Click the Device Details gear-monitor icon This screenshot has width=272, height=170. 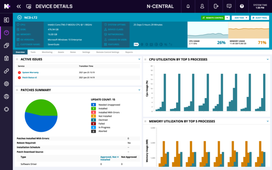pyautogui.click(x=29, y=7)
